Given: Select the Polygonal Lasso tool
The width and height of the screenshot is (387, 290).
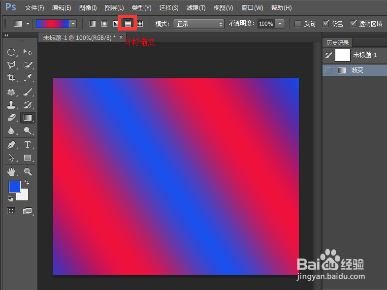Looking at the screenshot, I should (x=11, y=65).
